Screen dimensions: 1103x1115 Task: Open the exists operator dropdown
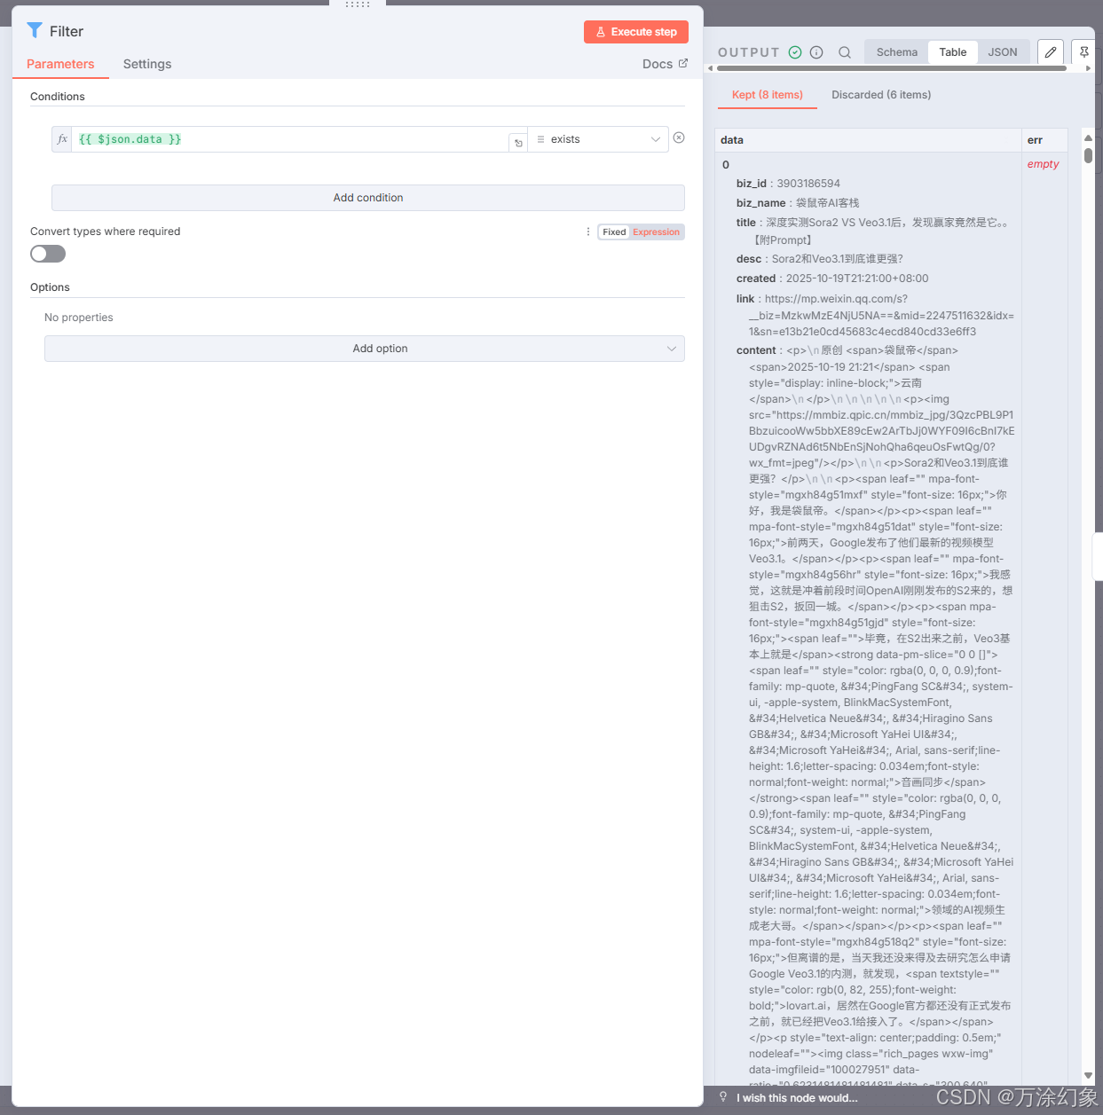point(598,139)
